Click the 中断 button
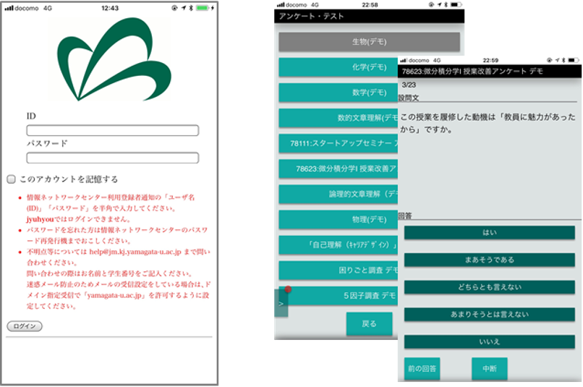This screenshot has width=583, height=387. (489, 369)
